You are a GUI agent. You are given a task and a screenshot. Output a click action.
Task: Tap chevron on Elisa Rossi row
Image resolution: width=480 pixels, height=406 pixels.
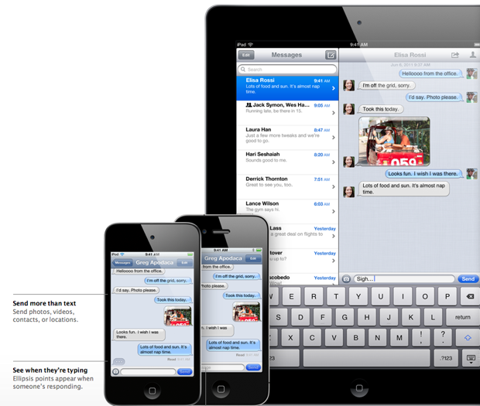click(x=334, y=88)
